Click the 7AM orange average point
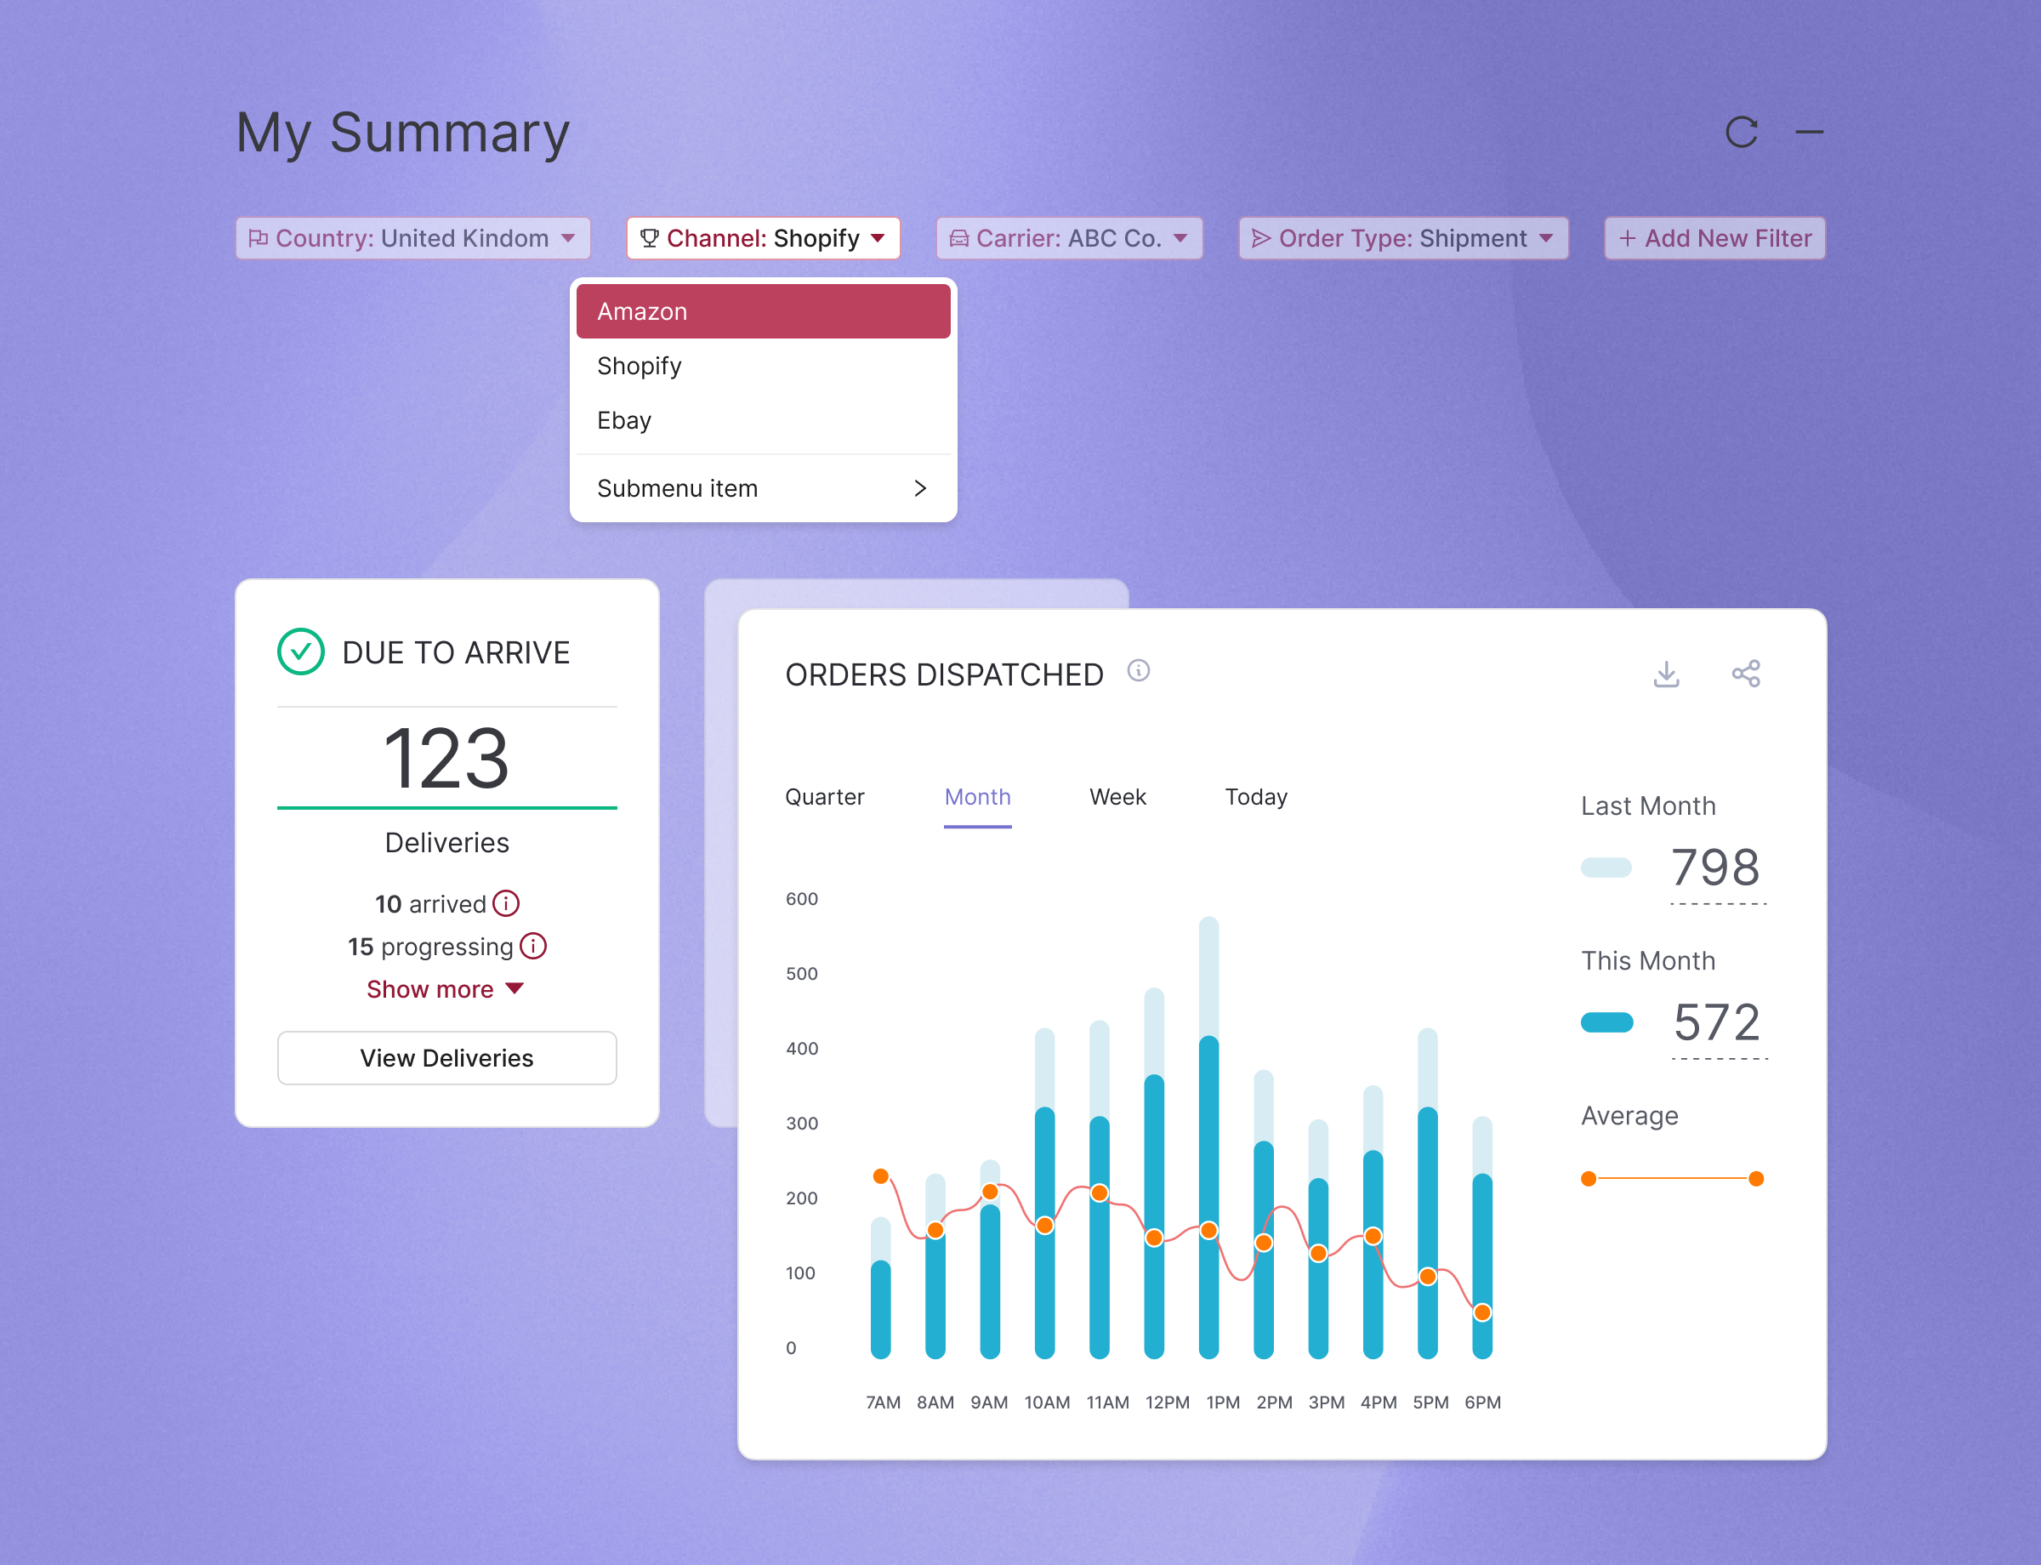 880,1176
